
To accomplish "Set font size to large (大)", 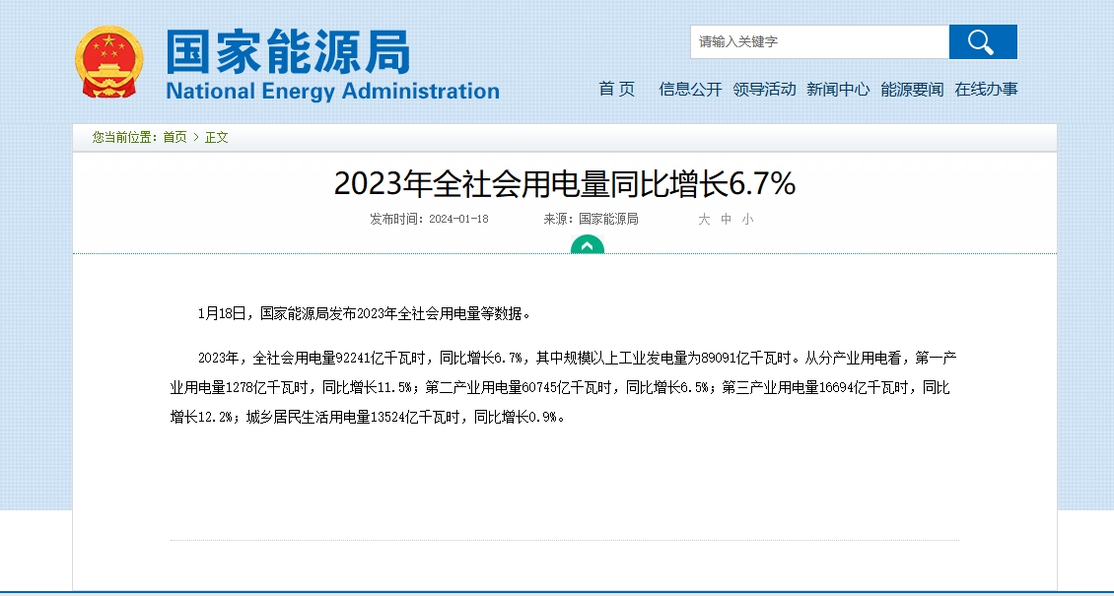I will click(x=704, y=220).
